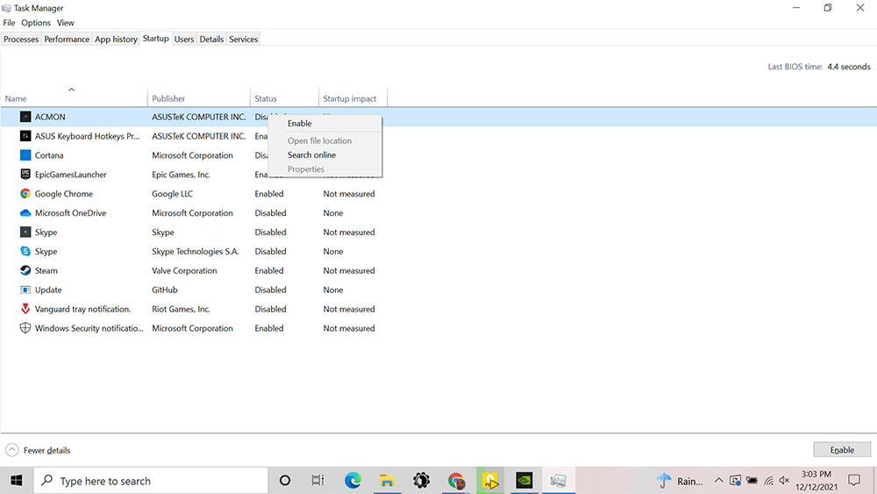Viewport: 877px width, 494px height.
Task: Click the EpicGamesLauncher icon
Action: click(25, 174)
